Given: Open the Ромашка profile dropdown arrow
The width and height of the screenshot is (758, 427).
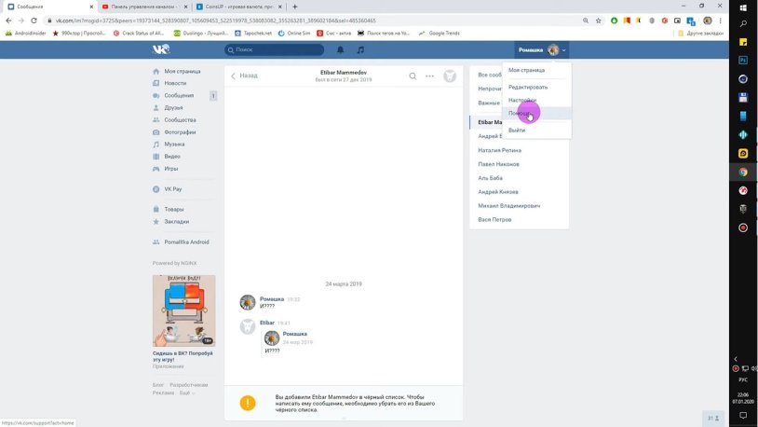Looking at the screenshot, I should click(x=563, y=49).
